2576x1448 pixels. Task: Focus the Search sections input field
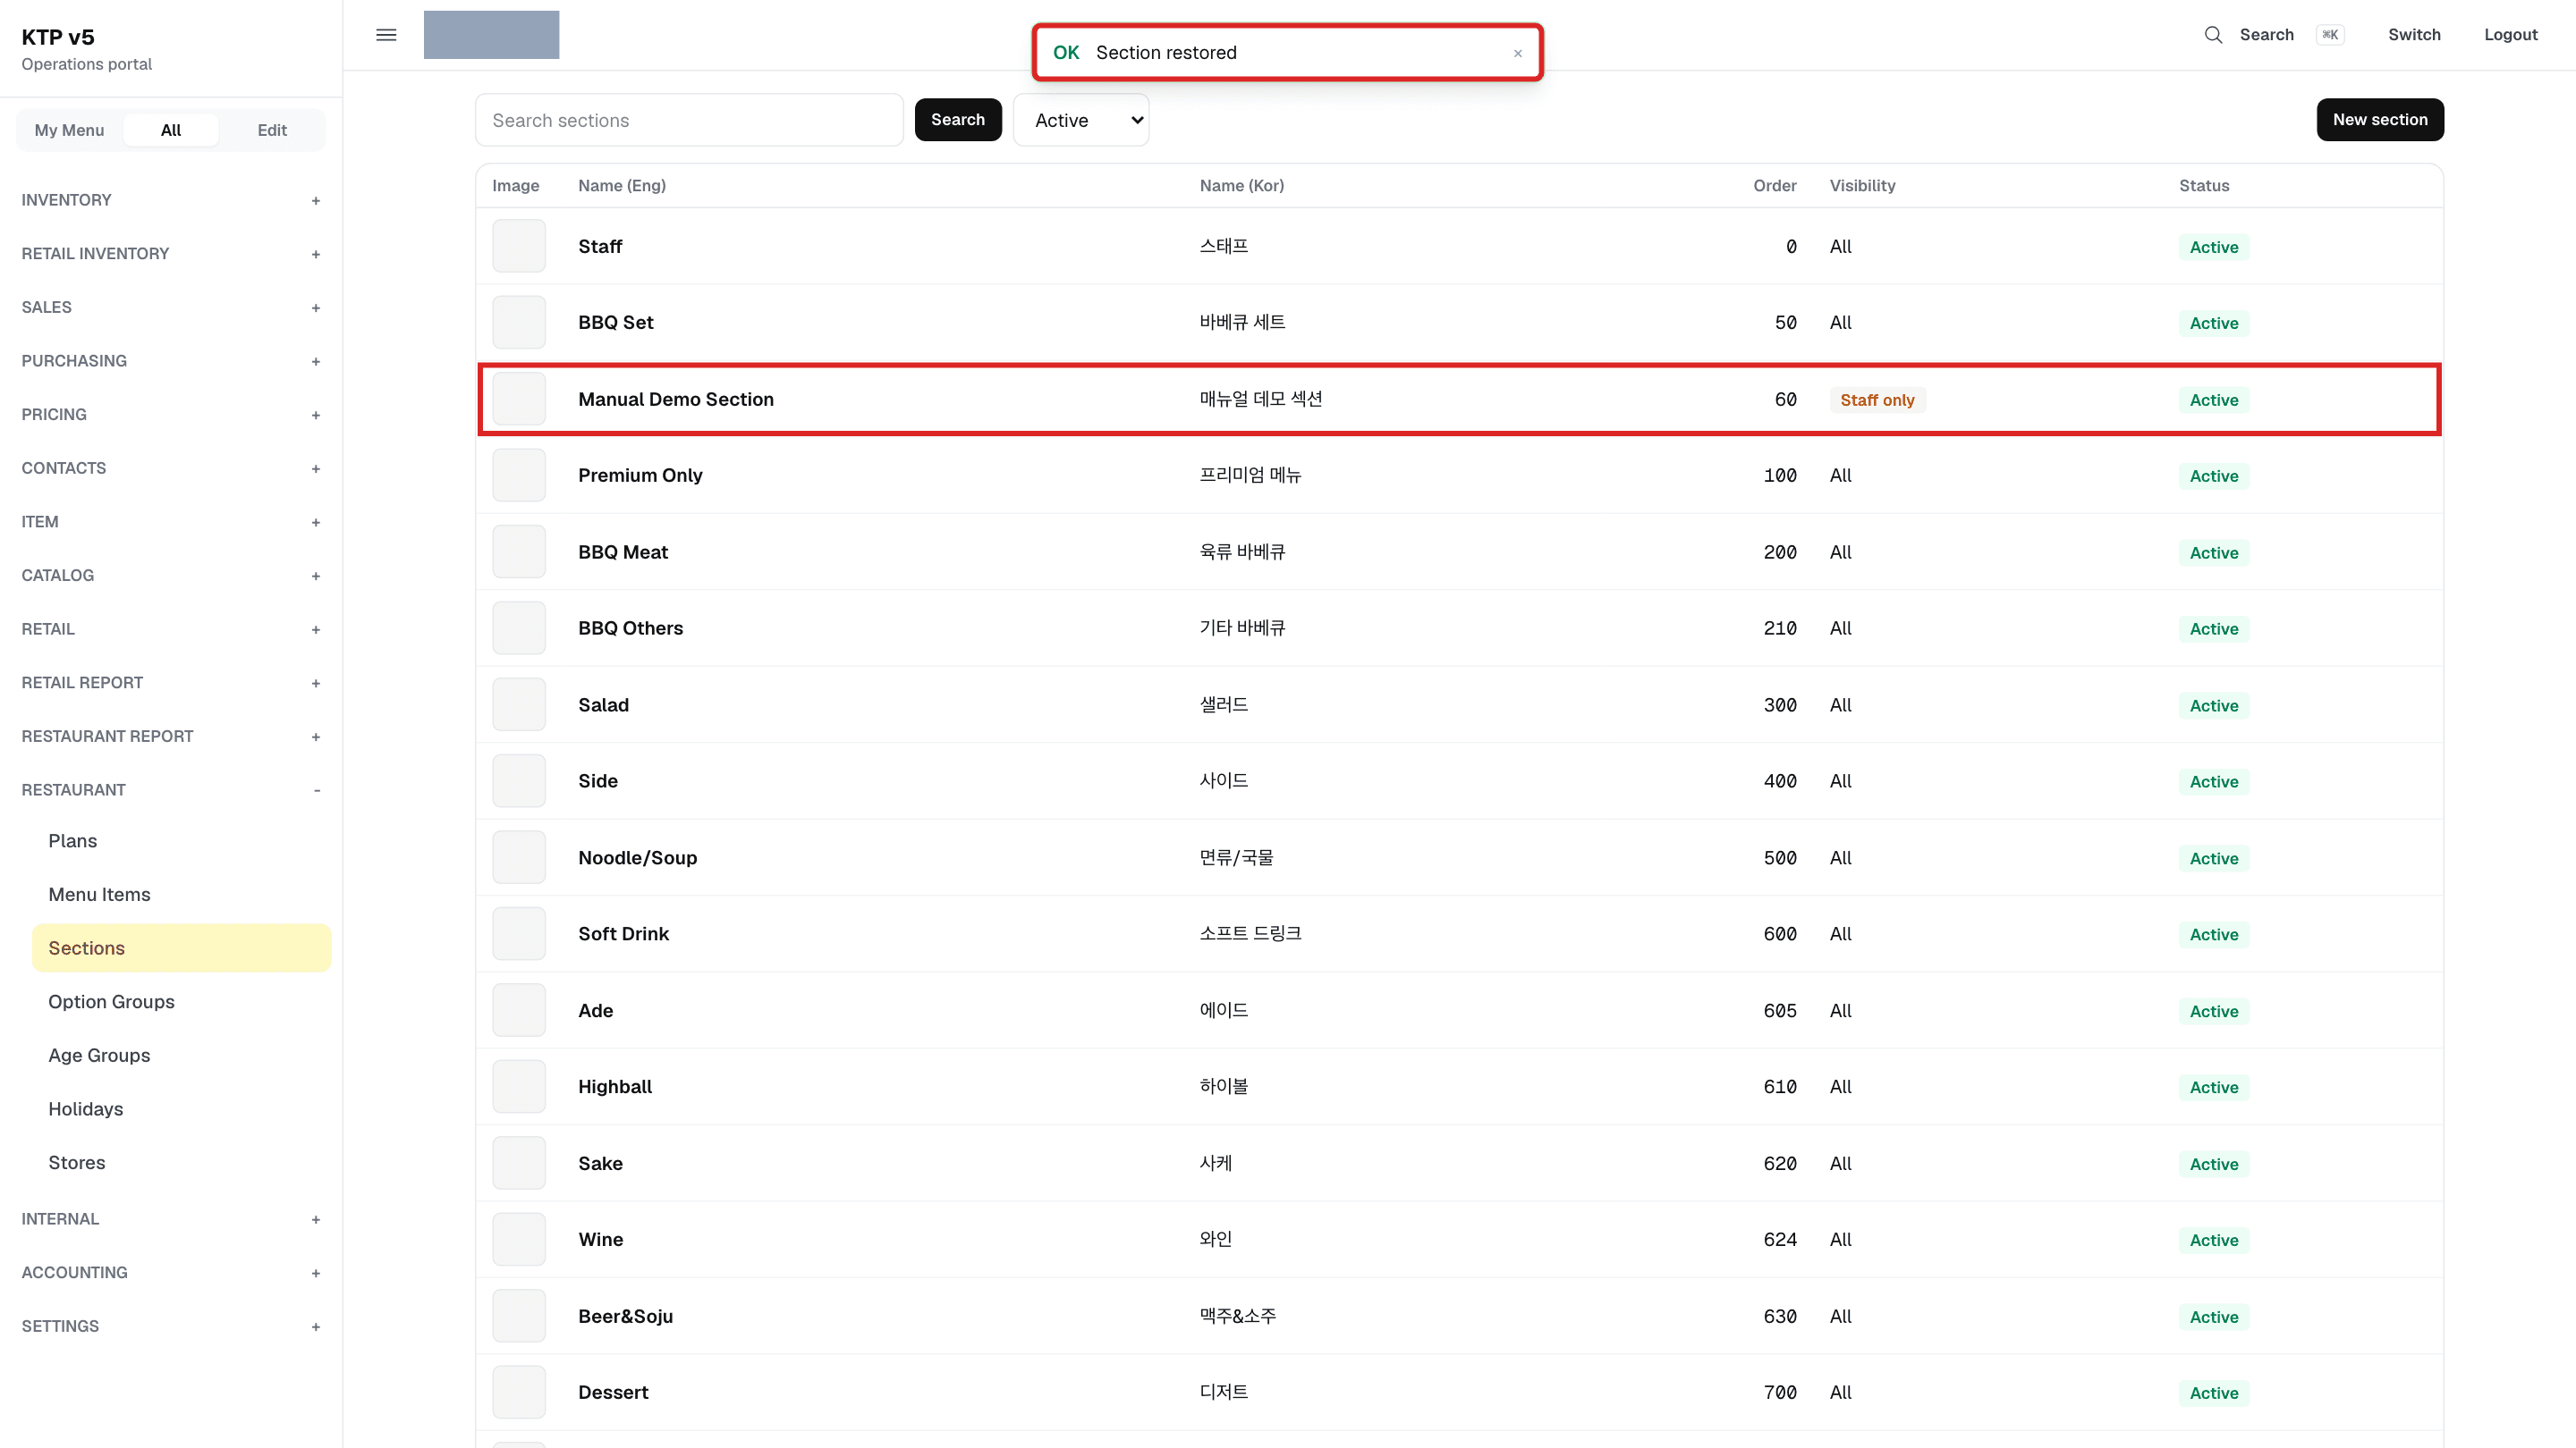tap(689, 120)
